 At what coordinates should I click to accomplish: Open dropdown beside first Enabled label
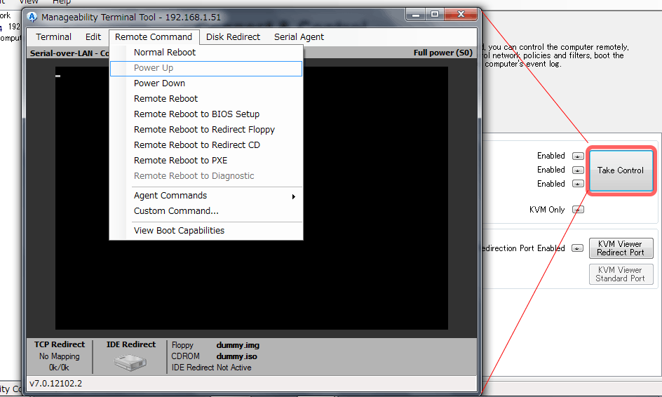578,156
